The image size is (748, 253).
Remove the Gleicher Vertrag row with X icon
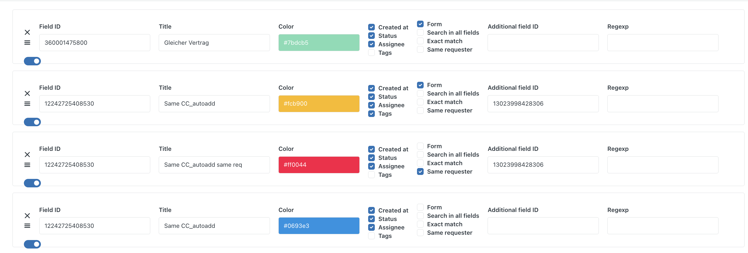[x=27, y=33]
